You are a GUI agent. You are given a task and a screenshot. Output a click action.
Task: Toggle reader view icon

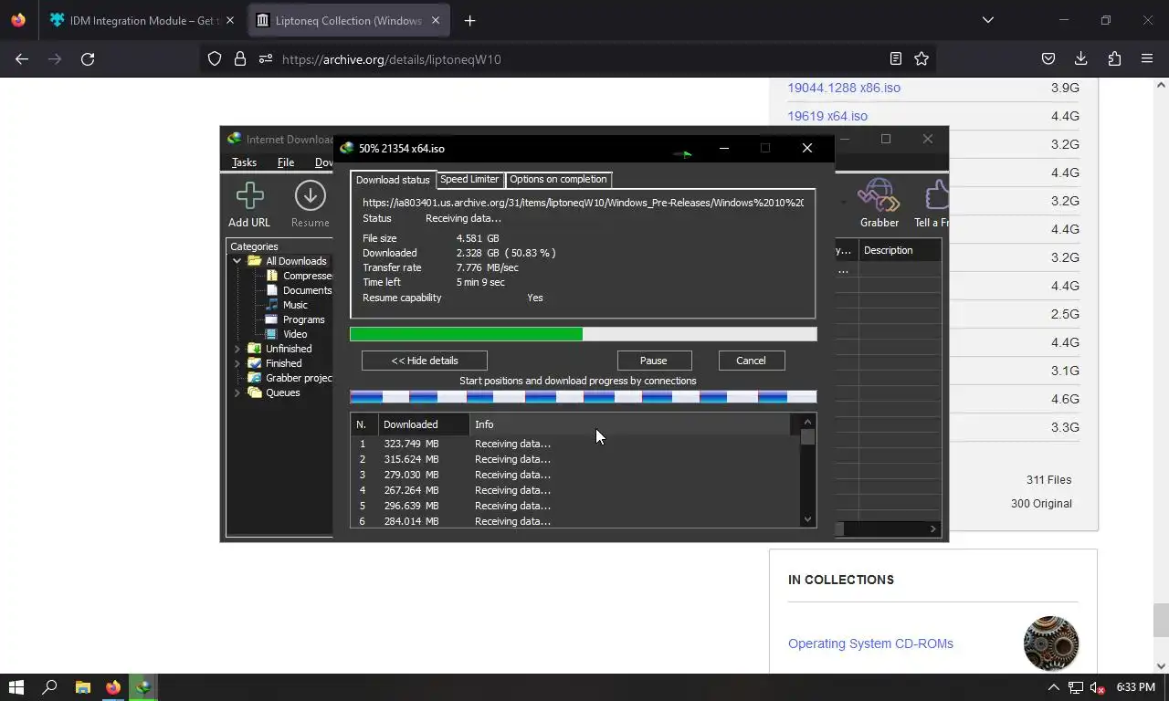(896, 58)
